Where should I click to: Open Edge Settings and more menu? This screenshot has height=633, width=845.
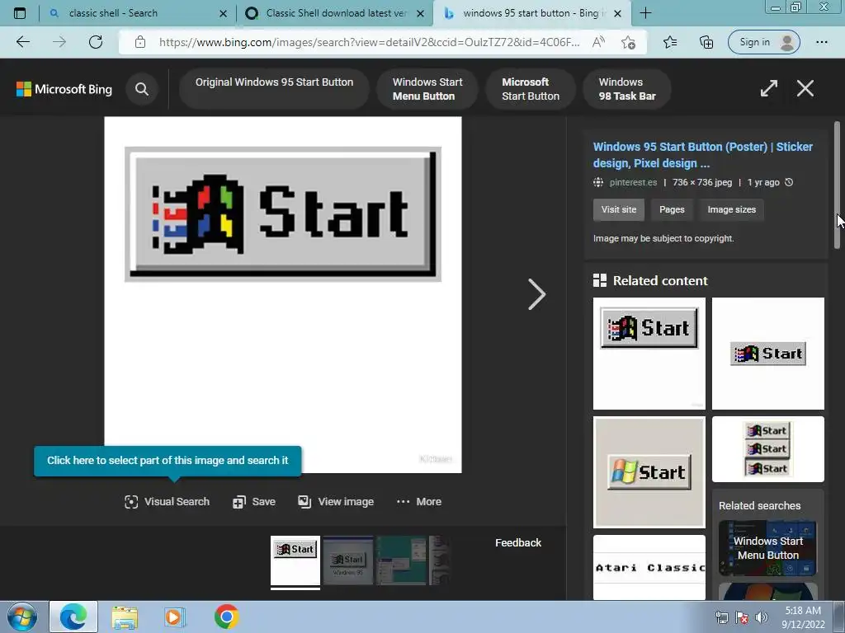tap(821, 42)
